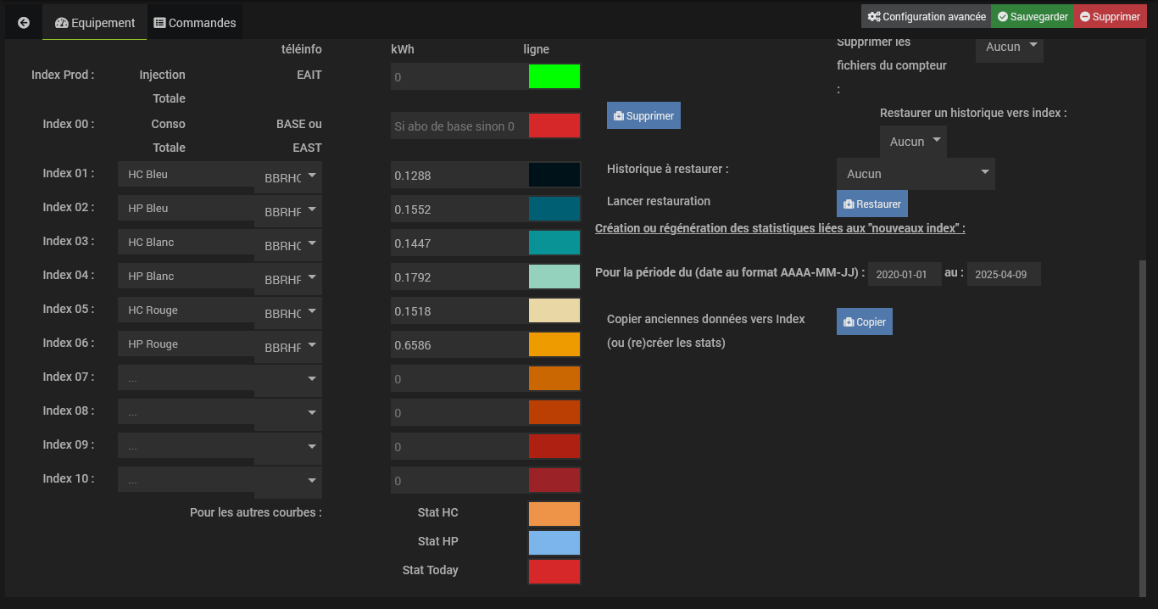
Task: Edit the Index 01 price field 0.1288
Action: [x=459, y=176]
